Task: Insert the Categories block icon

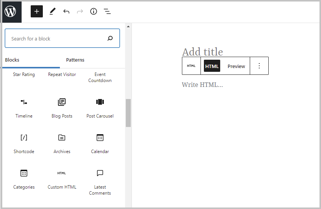Action: [x=24, y=173]
